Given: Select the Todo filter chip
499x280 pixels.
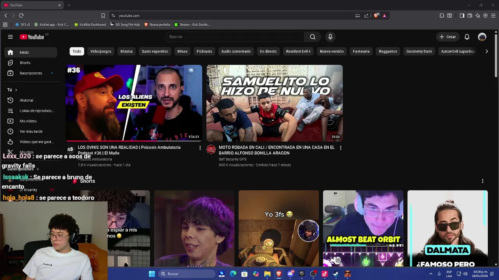Looking at the screenshot, I should tap(77, 51).
